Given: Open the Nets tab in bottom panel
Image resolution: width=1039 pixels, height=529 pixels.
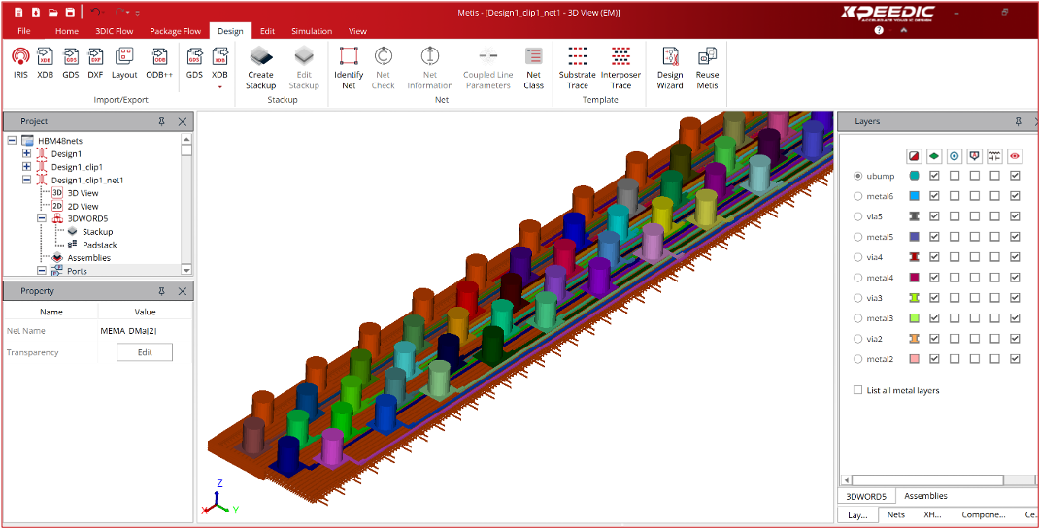Looking at the screenshot, I should pos(895,514).
